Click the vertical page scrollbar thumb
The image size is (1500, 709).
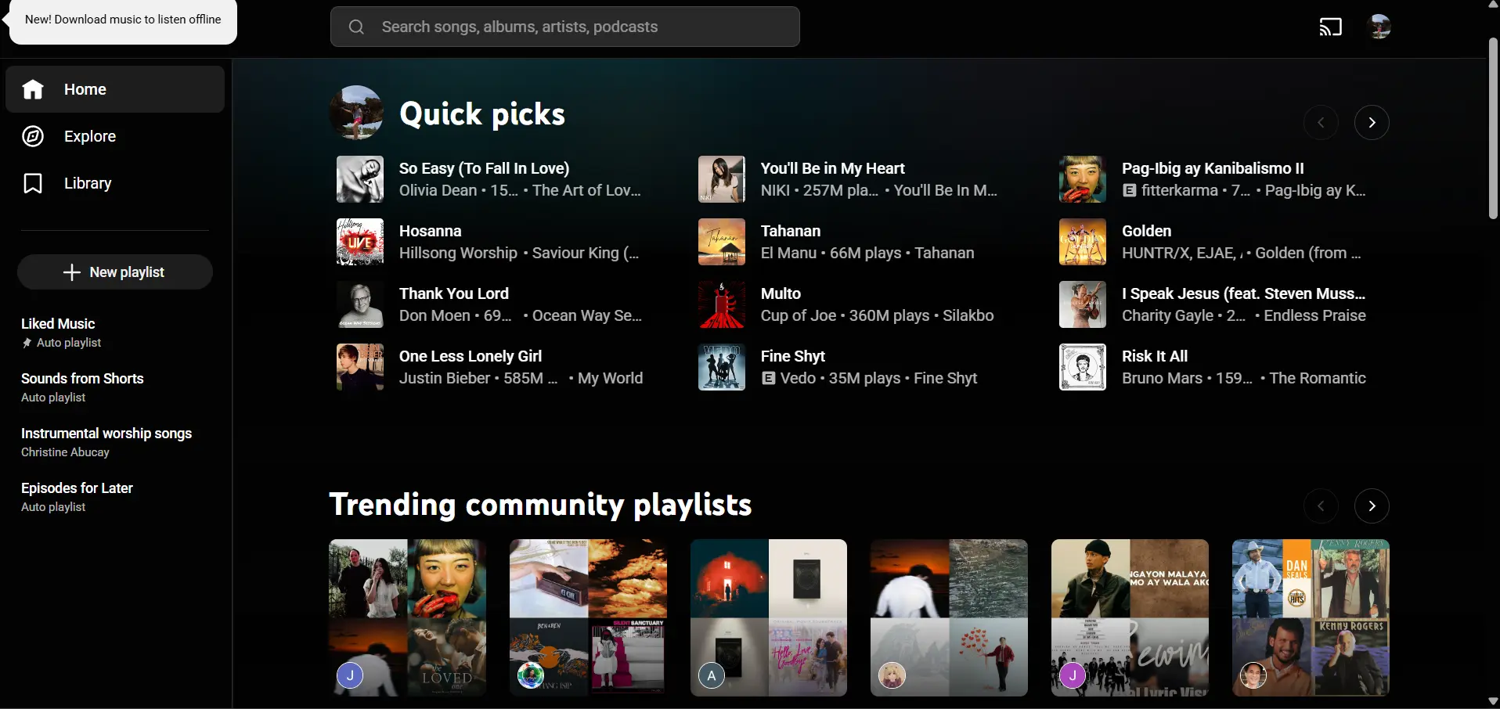pos(1493,129)
